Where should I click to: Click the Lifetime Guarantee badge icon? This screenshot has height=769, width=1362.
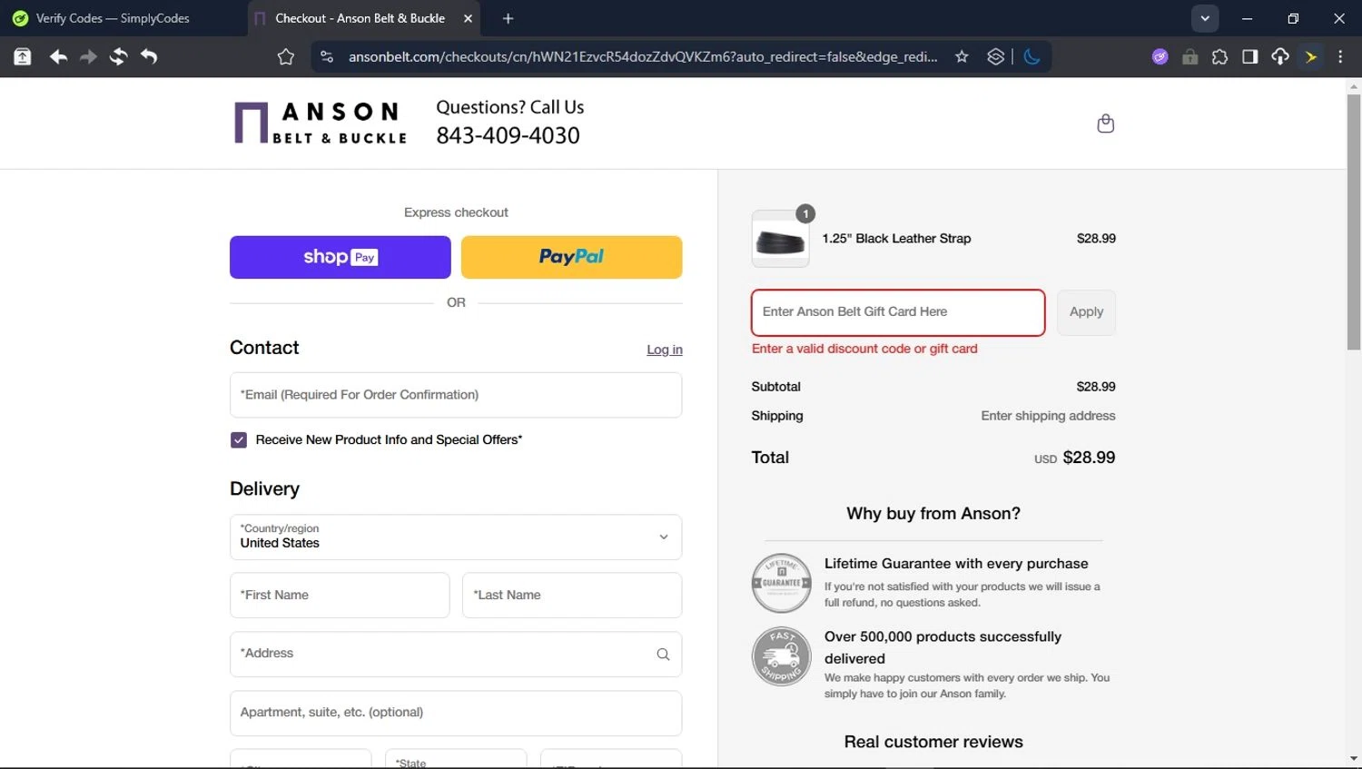coord(781,583)
